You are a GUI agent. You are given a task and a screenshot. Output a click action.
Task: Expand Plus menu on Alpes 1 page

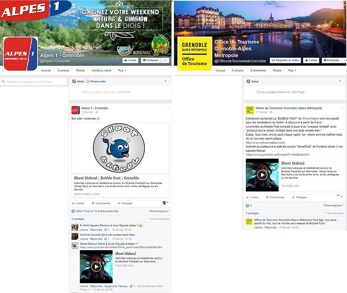click(x=122, y=70)
